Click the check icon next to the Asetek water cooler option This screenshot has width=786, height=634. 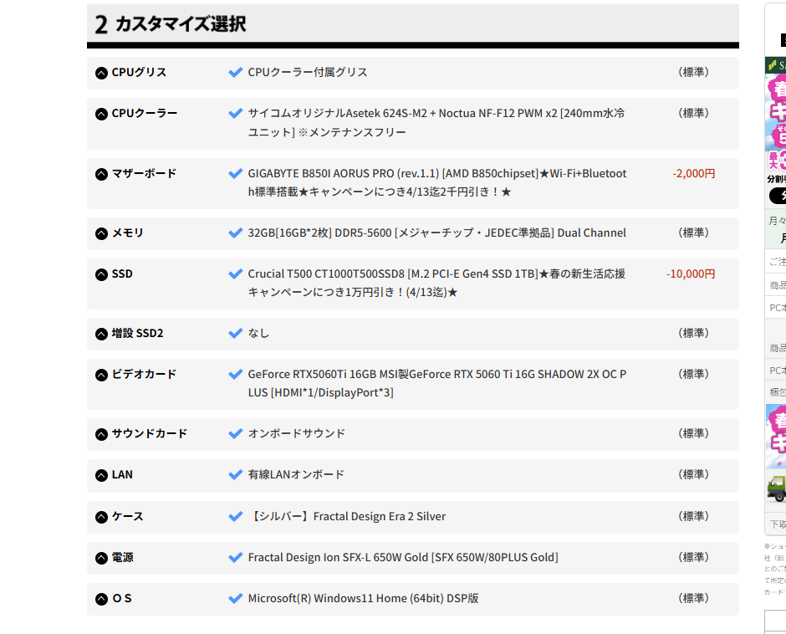pyautogui.click(x=235, y=113)
